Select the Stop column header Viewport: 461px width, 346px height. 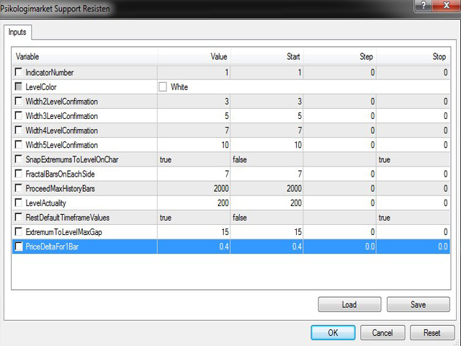tap(413, 56)
